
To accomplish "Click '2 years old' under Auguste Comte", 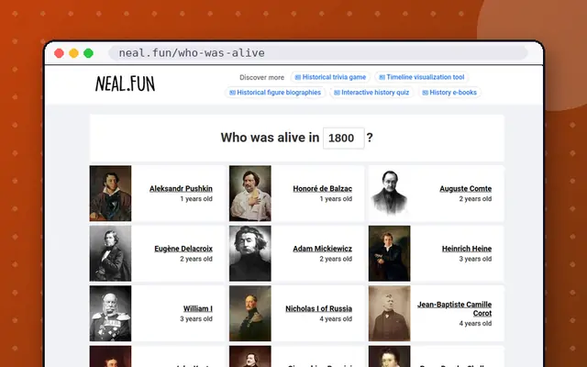I will 475,199.
